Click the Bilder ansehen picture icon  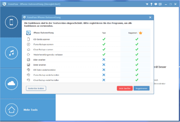pos(28,60)
